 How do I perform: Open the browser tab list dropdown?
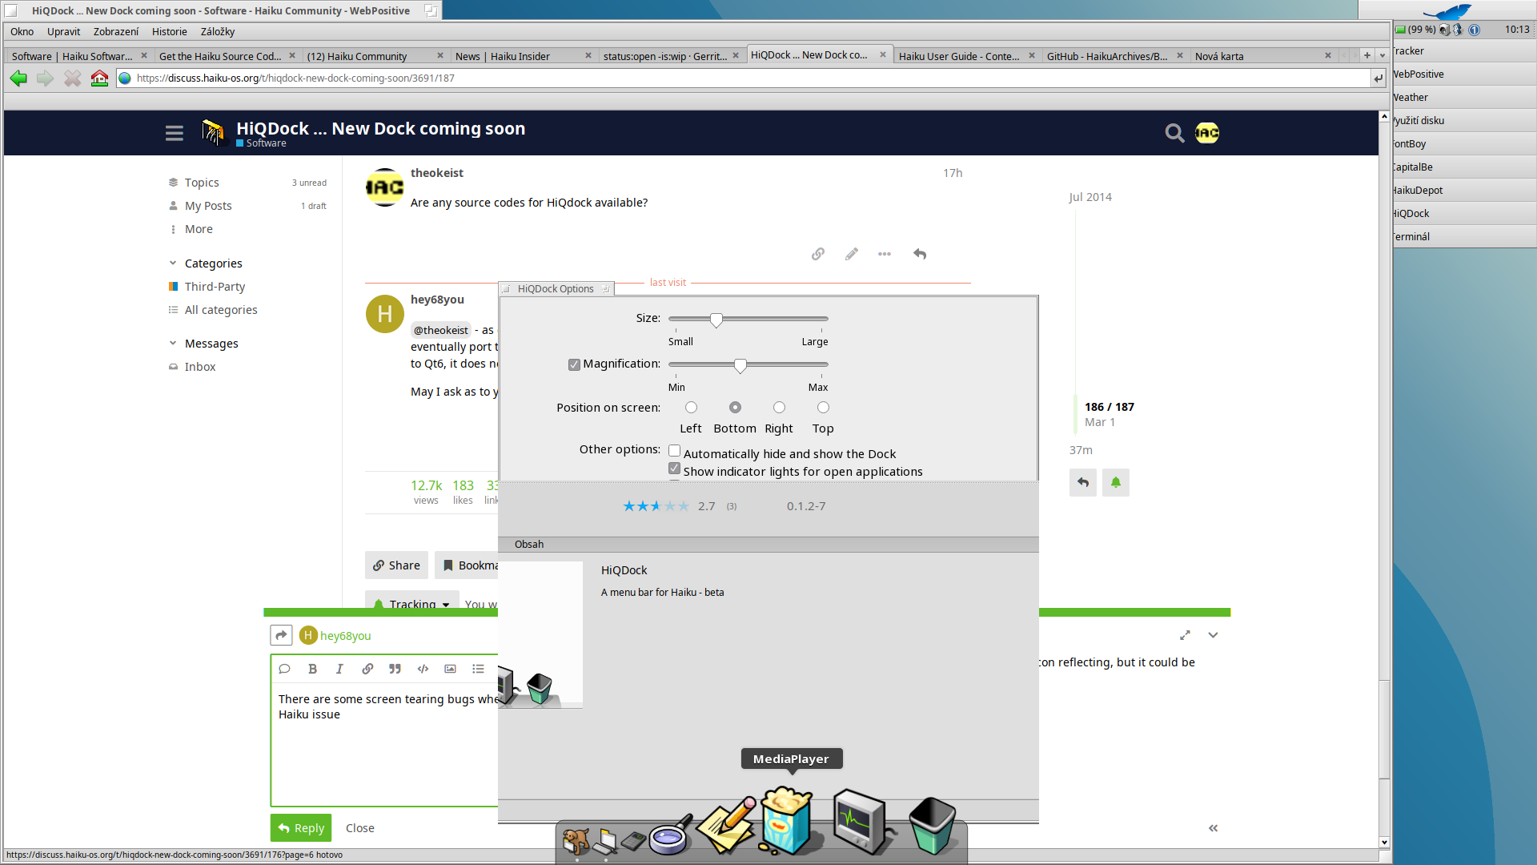point(1382,56)
